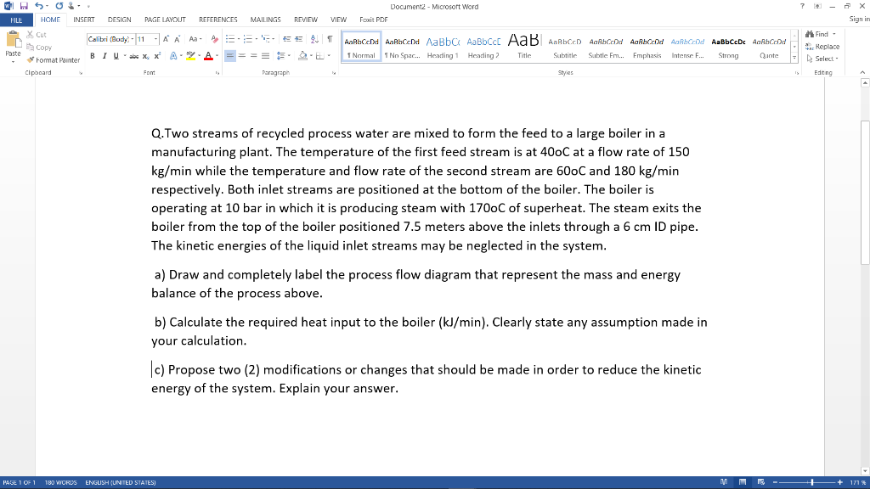Toggle subscript formatting
The image size is (870, 489).
144,56
